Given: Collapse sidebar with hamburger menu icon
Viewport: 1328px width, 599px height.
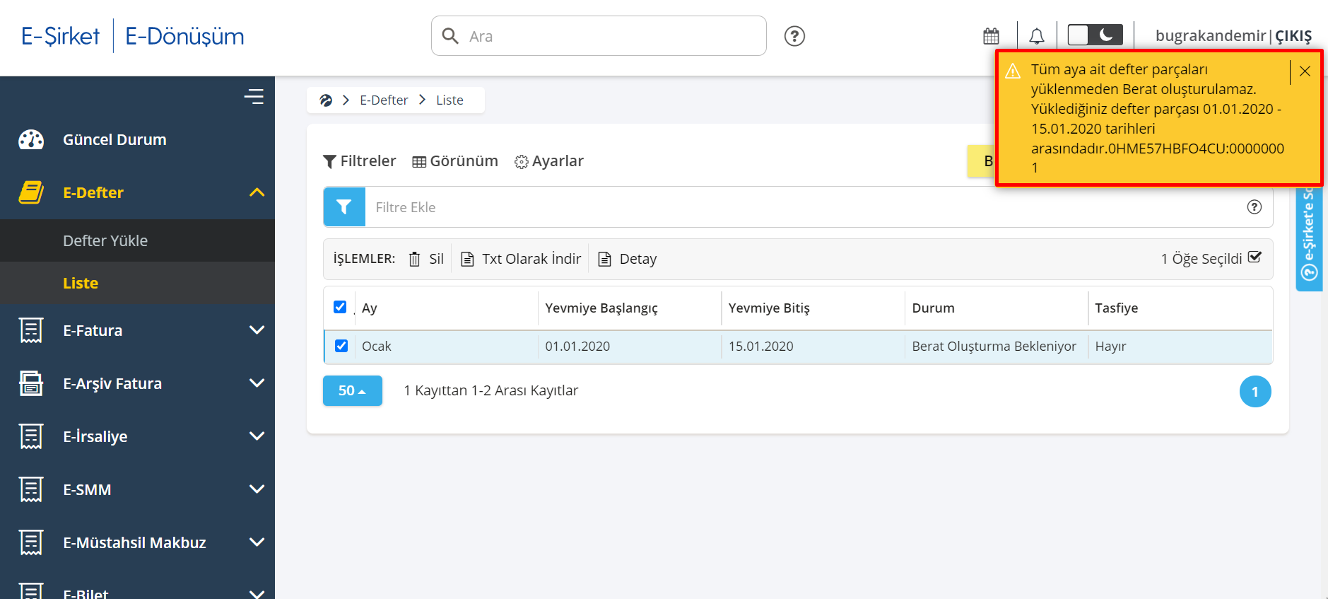Looking at the screenshot, I should (x=254, y=96).
